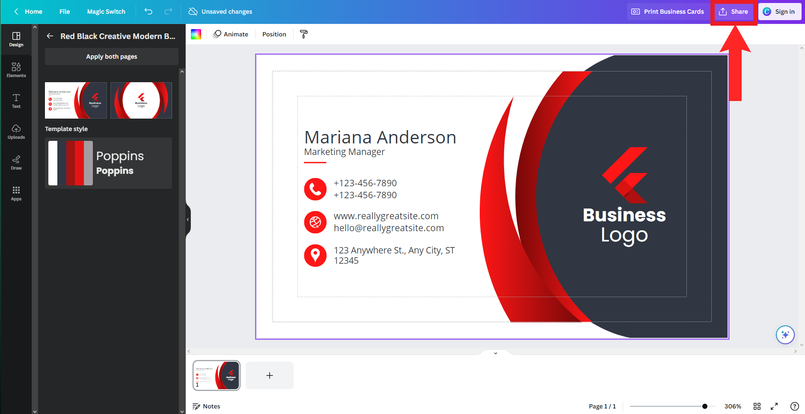Image resolution: width=805 pixels, height=414 pixels.
Task: Toggle fullscreen presentation mode
Action: (x=774, y=406)
